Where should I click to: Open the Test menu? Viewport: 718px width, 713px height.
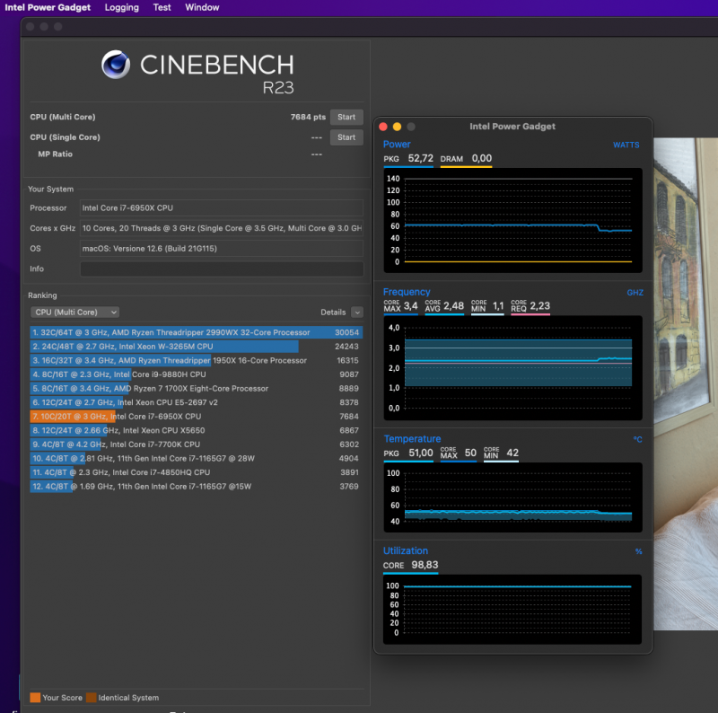pos(162,7)
